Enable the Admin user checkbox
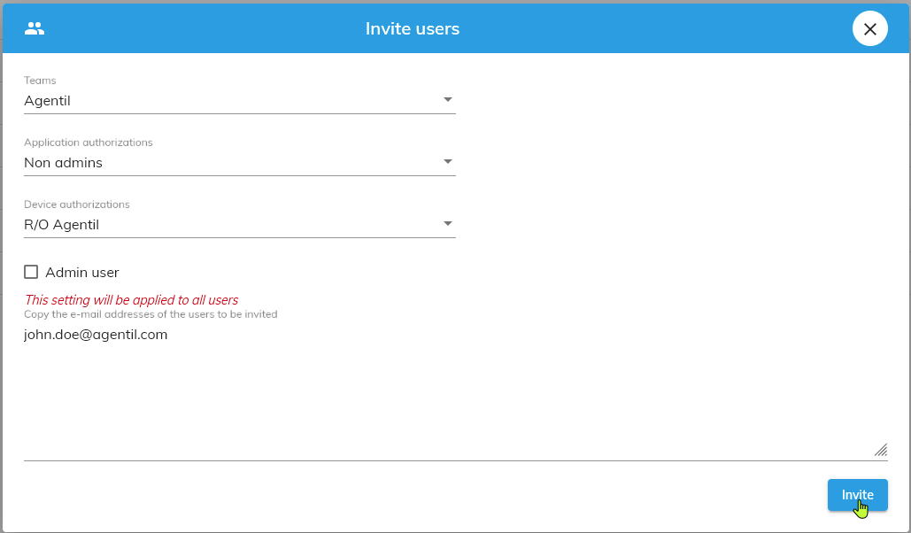 coord(31,273)
